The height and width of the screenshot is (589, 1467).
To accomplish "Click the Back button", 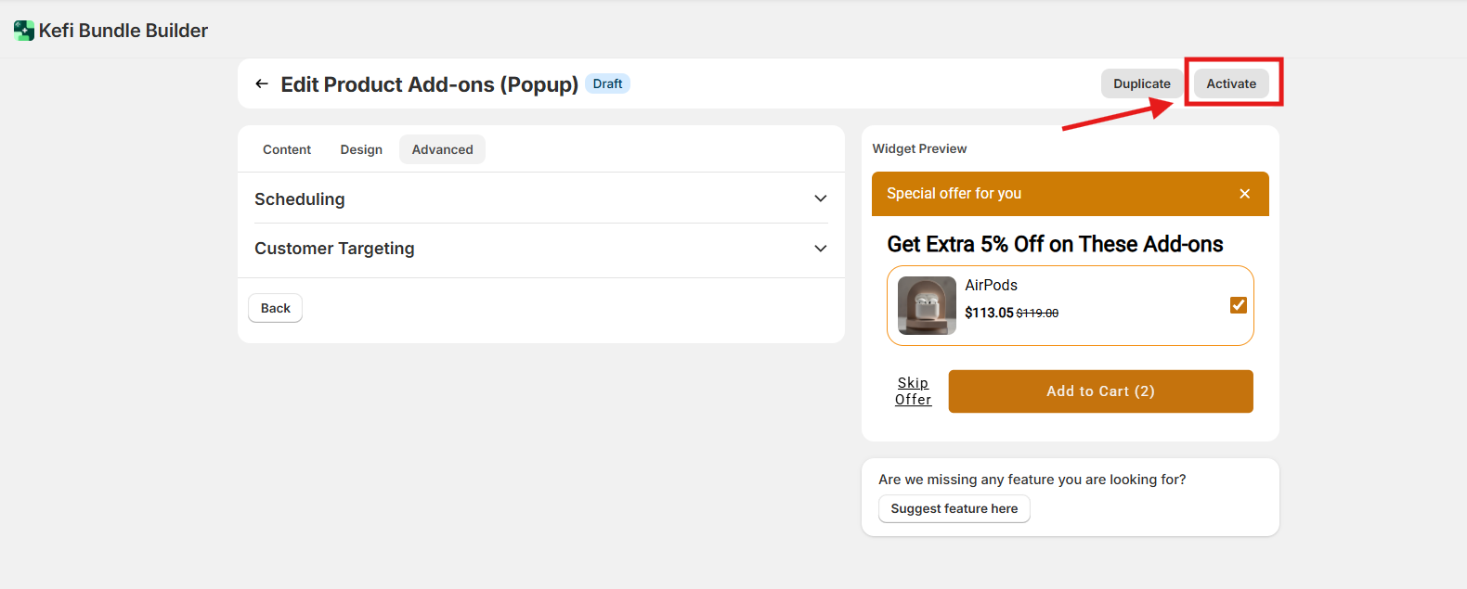I will [275, 308].
